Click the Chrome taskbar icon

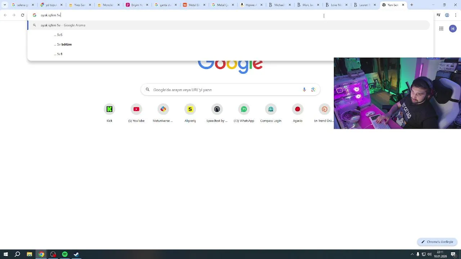(41, 254)
